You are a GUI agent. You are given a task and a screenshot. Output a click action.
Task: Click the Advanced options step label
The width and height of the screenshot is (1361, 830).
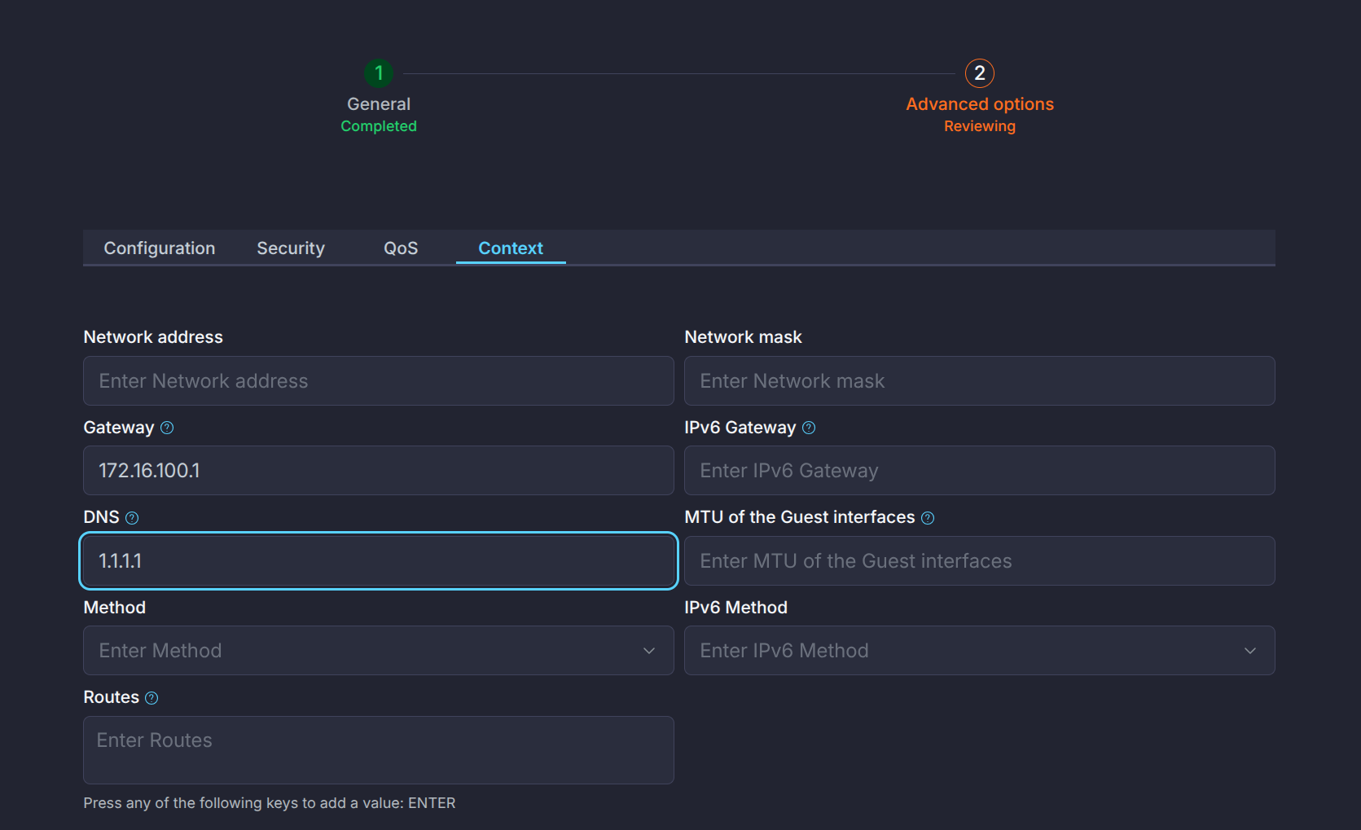tap(980, 104)
